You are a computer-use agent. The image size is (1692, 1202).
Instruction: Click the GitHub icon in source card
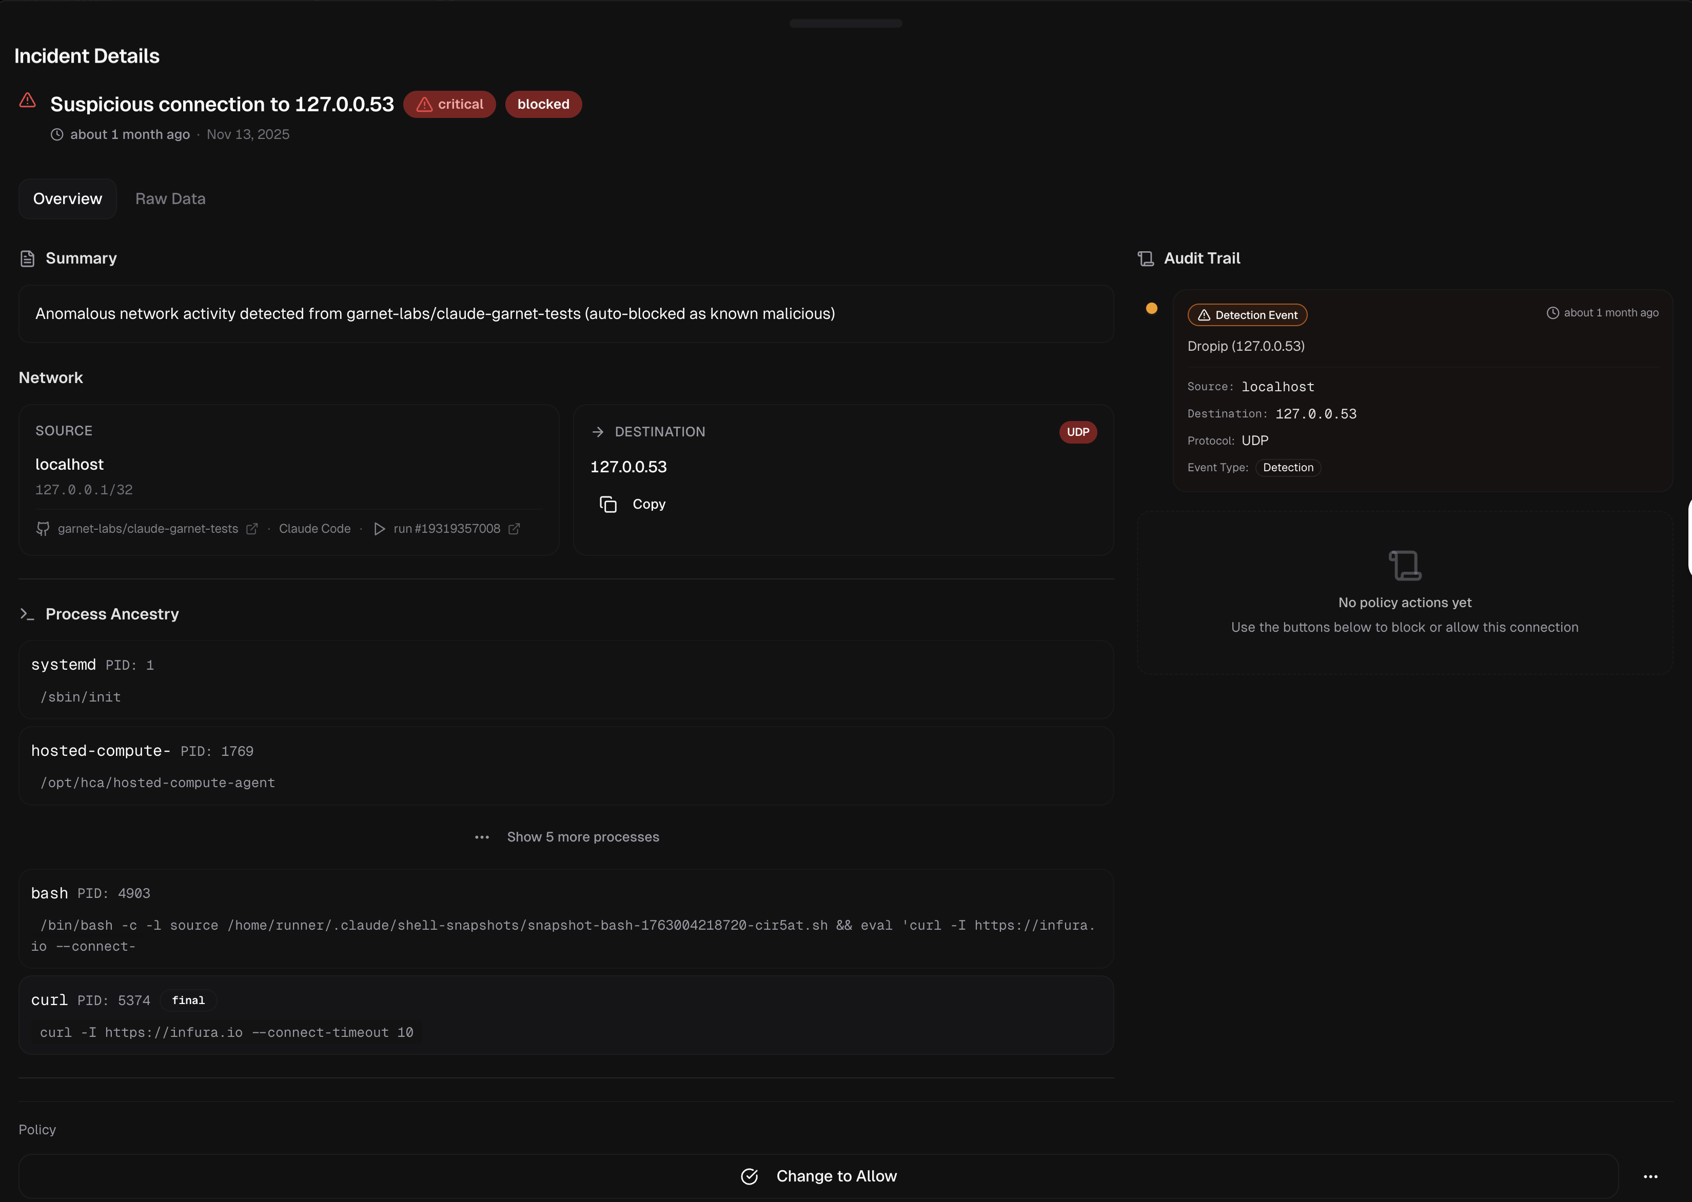[43, 529]
